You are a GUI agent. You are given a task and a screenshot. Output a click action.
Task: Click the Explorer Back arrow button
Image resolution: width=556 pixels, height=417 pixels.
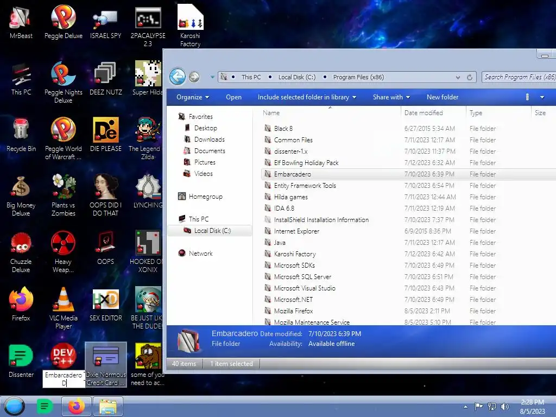pos(178,76)
